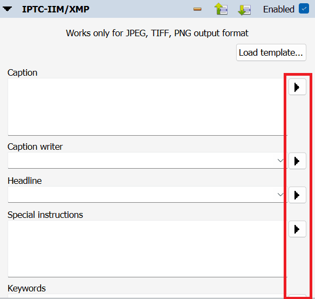This screenshot has width=315, height=299.
Task: Expand the Caption writer dropdown
Action: click(x=280, y=161)
